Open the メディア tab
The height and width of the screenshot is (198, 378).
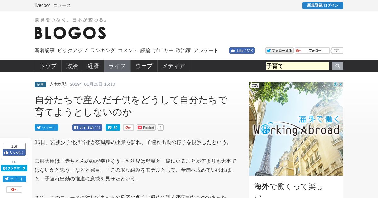[x=174, y=66]
